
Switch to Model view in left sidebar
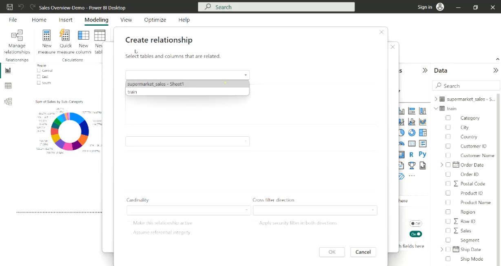coord(8,102)
